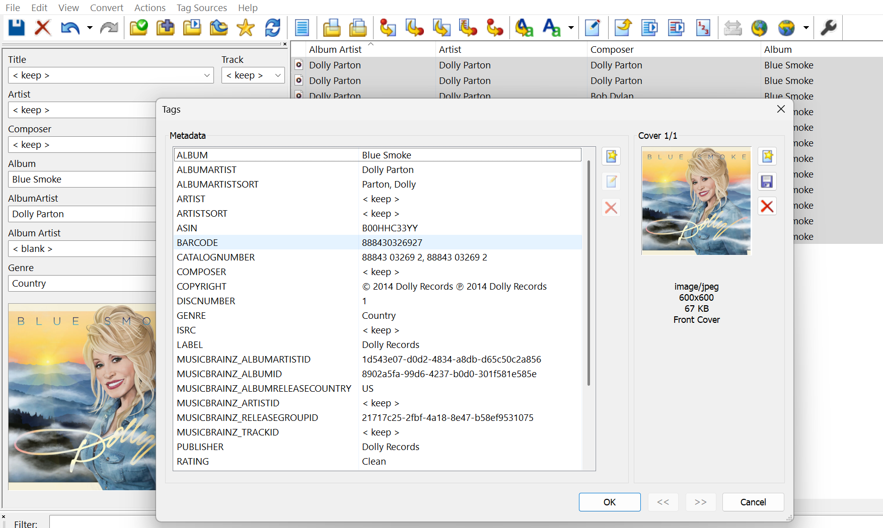The height and width of the screenshot is (528, 883).
Task: Click the Metadata list vertical scrollbar
Action: click(588, 272)
